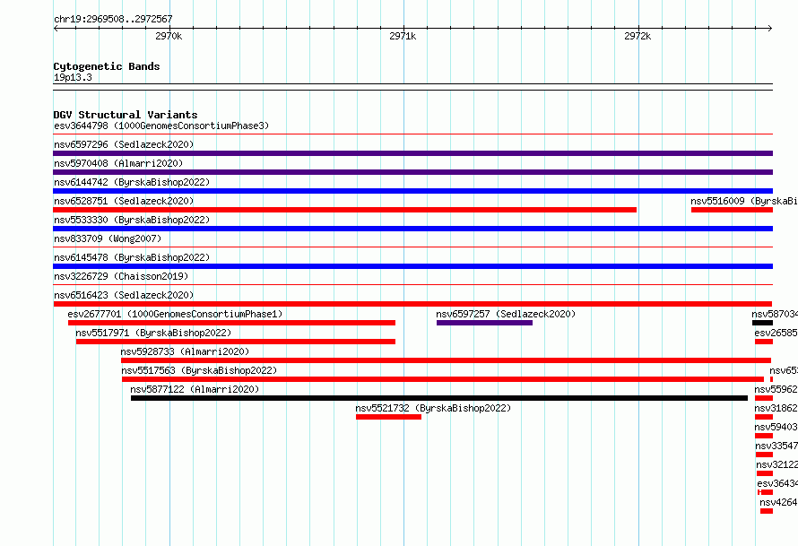This screenshot has width=798, height=546.
Task: Open variant label nsv5521732 (ByrskaBishop2022)
Action: [x=433, y=408]
